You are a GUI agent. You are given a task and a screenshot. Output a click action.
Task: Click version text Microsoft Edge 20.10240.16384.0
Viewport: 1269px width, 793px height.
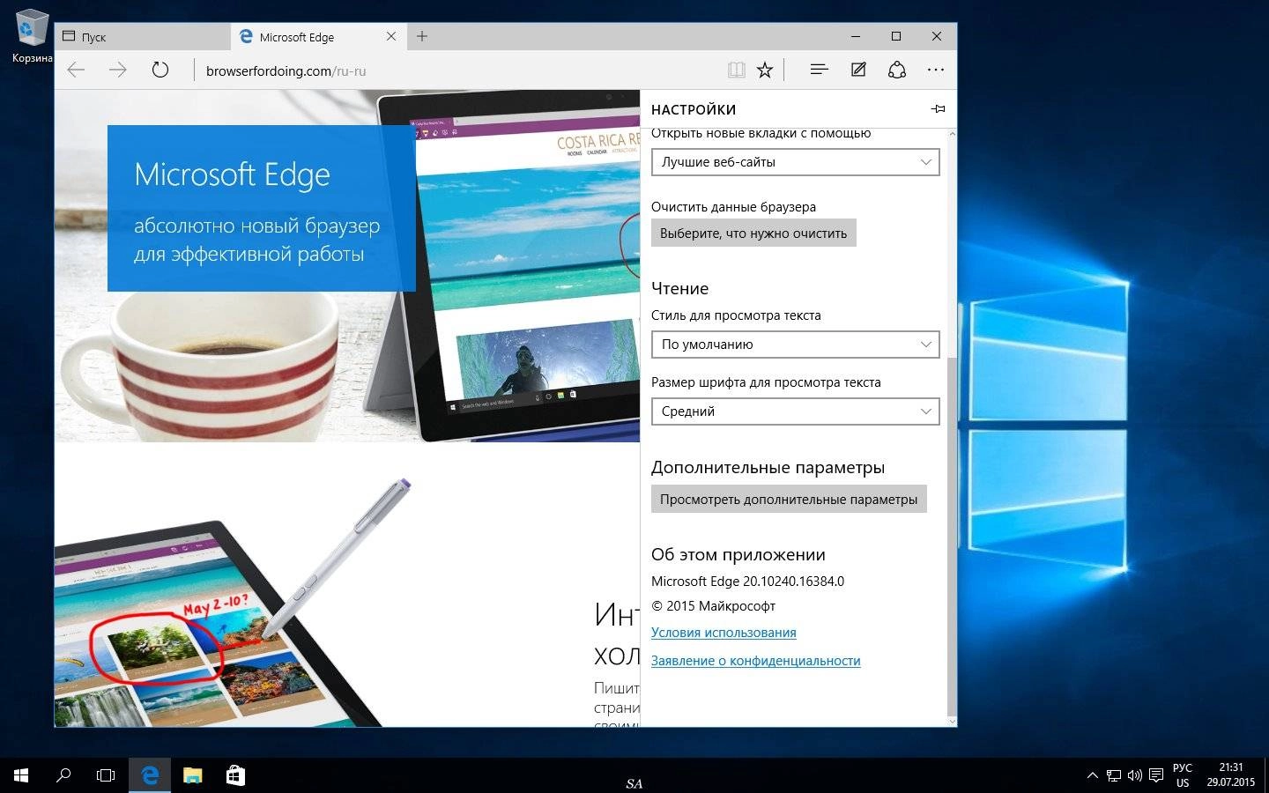tap(747, 582)
